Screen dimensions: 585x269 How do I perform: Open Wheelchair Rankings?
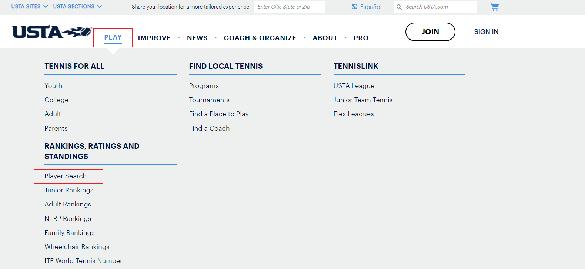tap(77, 247)
